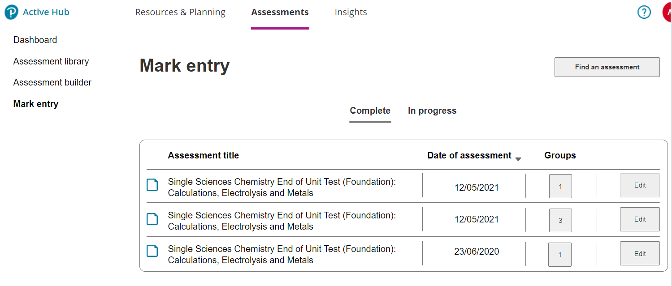Screen dimensions: 672x286
Task: Click document icon of second assessment row
Action: [x=152, y=219]
